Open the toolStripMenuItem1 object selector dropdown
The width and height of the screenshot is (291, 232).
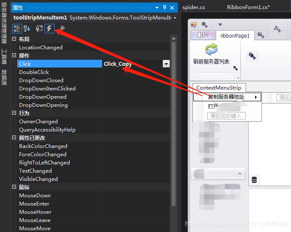tap(175, 18)
